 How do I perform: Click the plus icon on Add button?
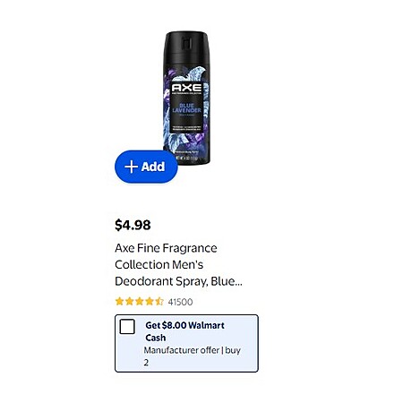tap(132, 167)
